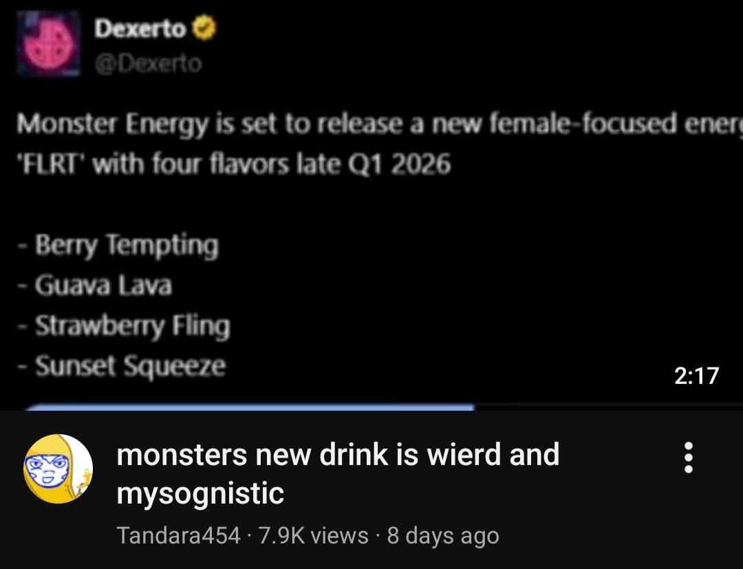Click the Tandara454 channel name text

pyautogui.click(x=179, y=535)
